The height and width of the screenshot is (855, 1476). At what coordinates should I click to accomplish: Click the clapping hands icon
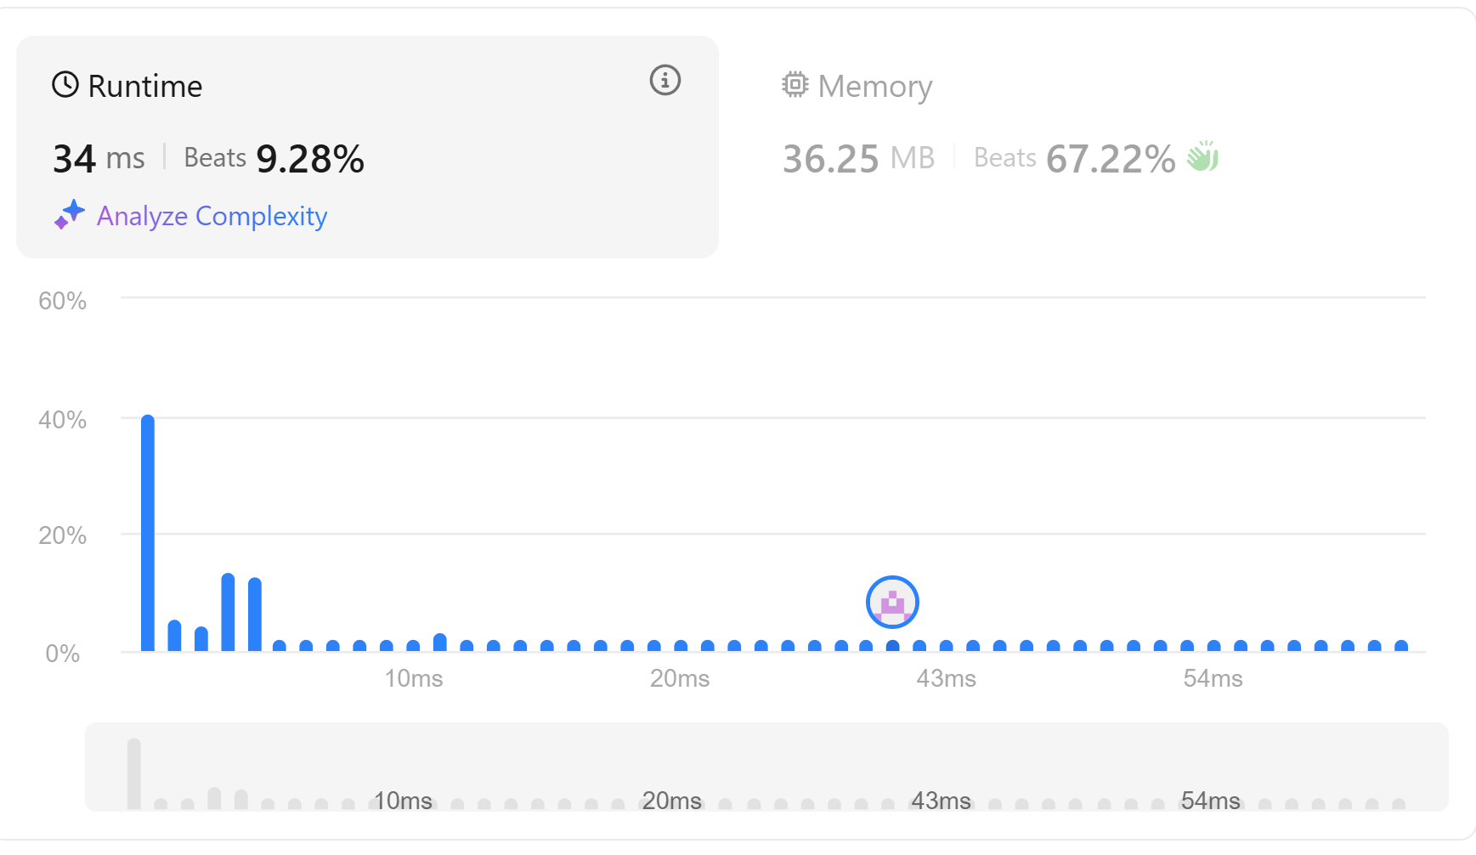(1203, 156)
